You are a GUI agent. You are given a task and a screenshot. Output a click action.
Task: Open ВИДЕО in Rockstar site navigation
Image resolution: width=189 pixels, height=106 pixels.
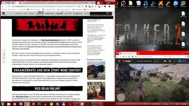point(32,14)
